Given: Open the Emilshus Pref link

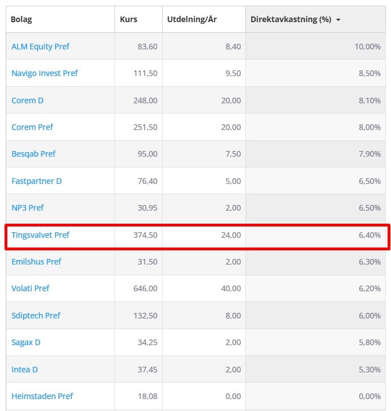Looking at the screenshot, I should tap(36, 262).
